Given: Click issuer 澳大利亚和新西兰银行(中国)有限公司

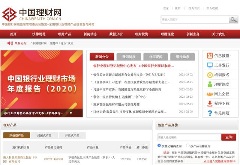Looking at the screenshot, I should pos(20,159).
